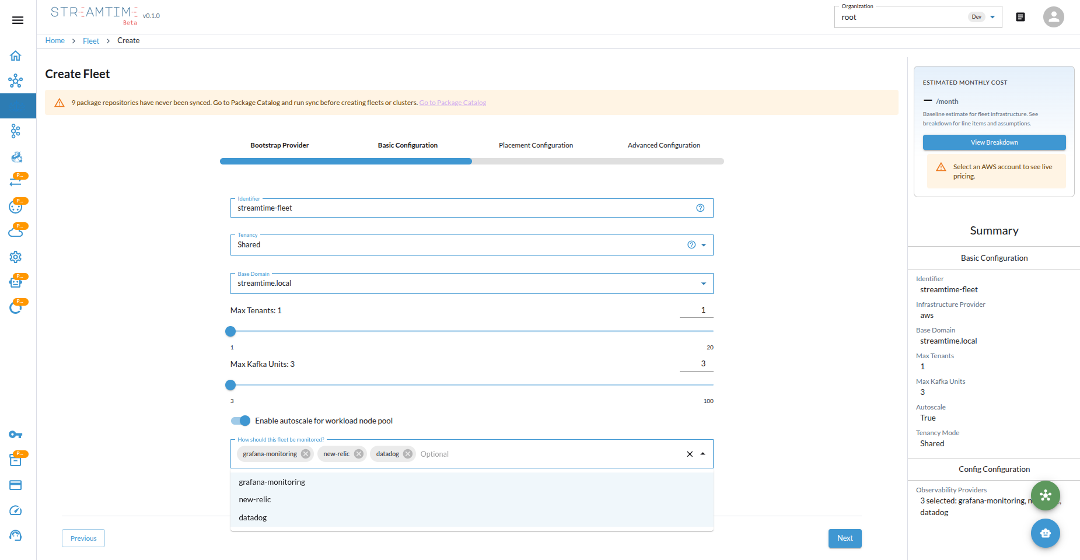
Task: Remove the grafana-monitoring chip
Action: tap(306, 454)
